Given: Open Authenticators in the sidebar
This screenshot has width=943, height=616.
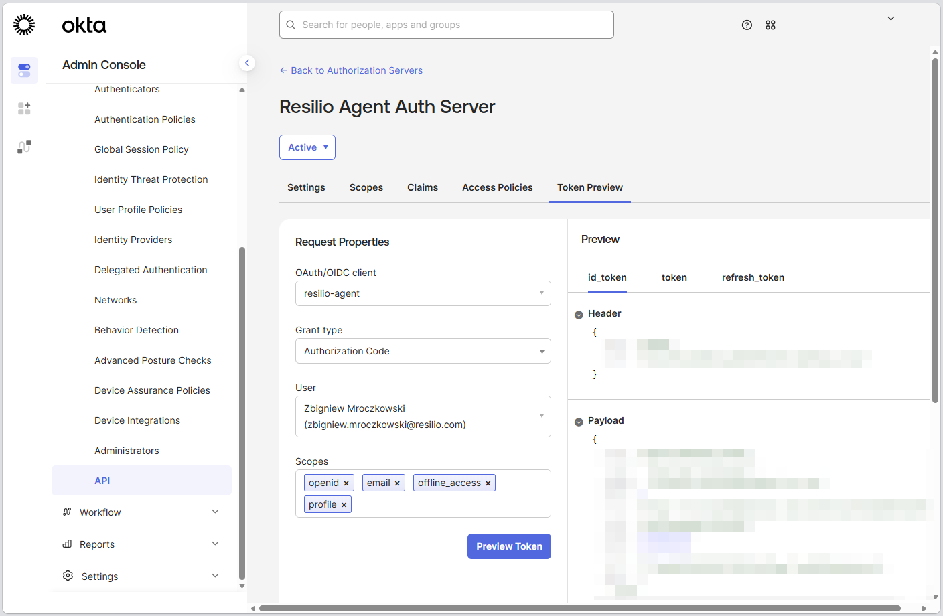Looking at the screenshot, I should click(127, 89).
